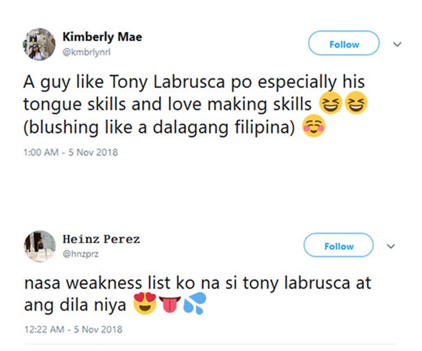Follow Kimberly Mae
422x351 pixels.
click(344, 44)
